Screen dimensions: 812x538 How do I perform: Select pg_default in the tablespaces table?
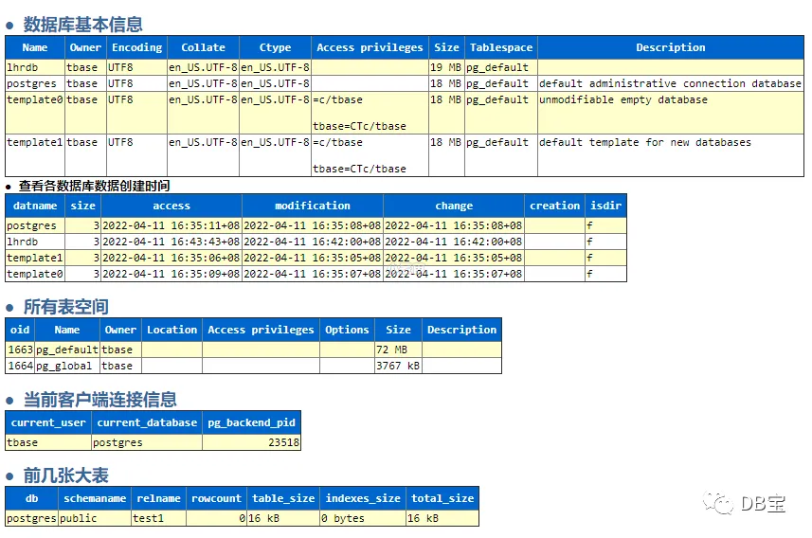67,350
